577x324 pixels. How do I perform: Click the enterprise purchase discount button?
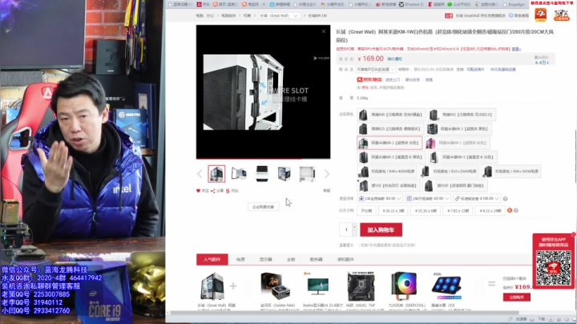[x=263, y=207]
